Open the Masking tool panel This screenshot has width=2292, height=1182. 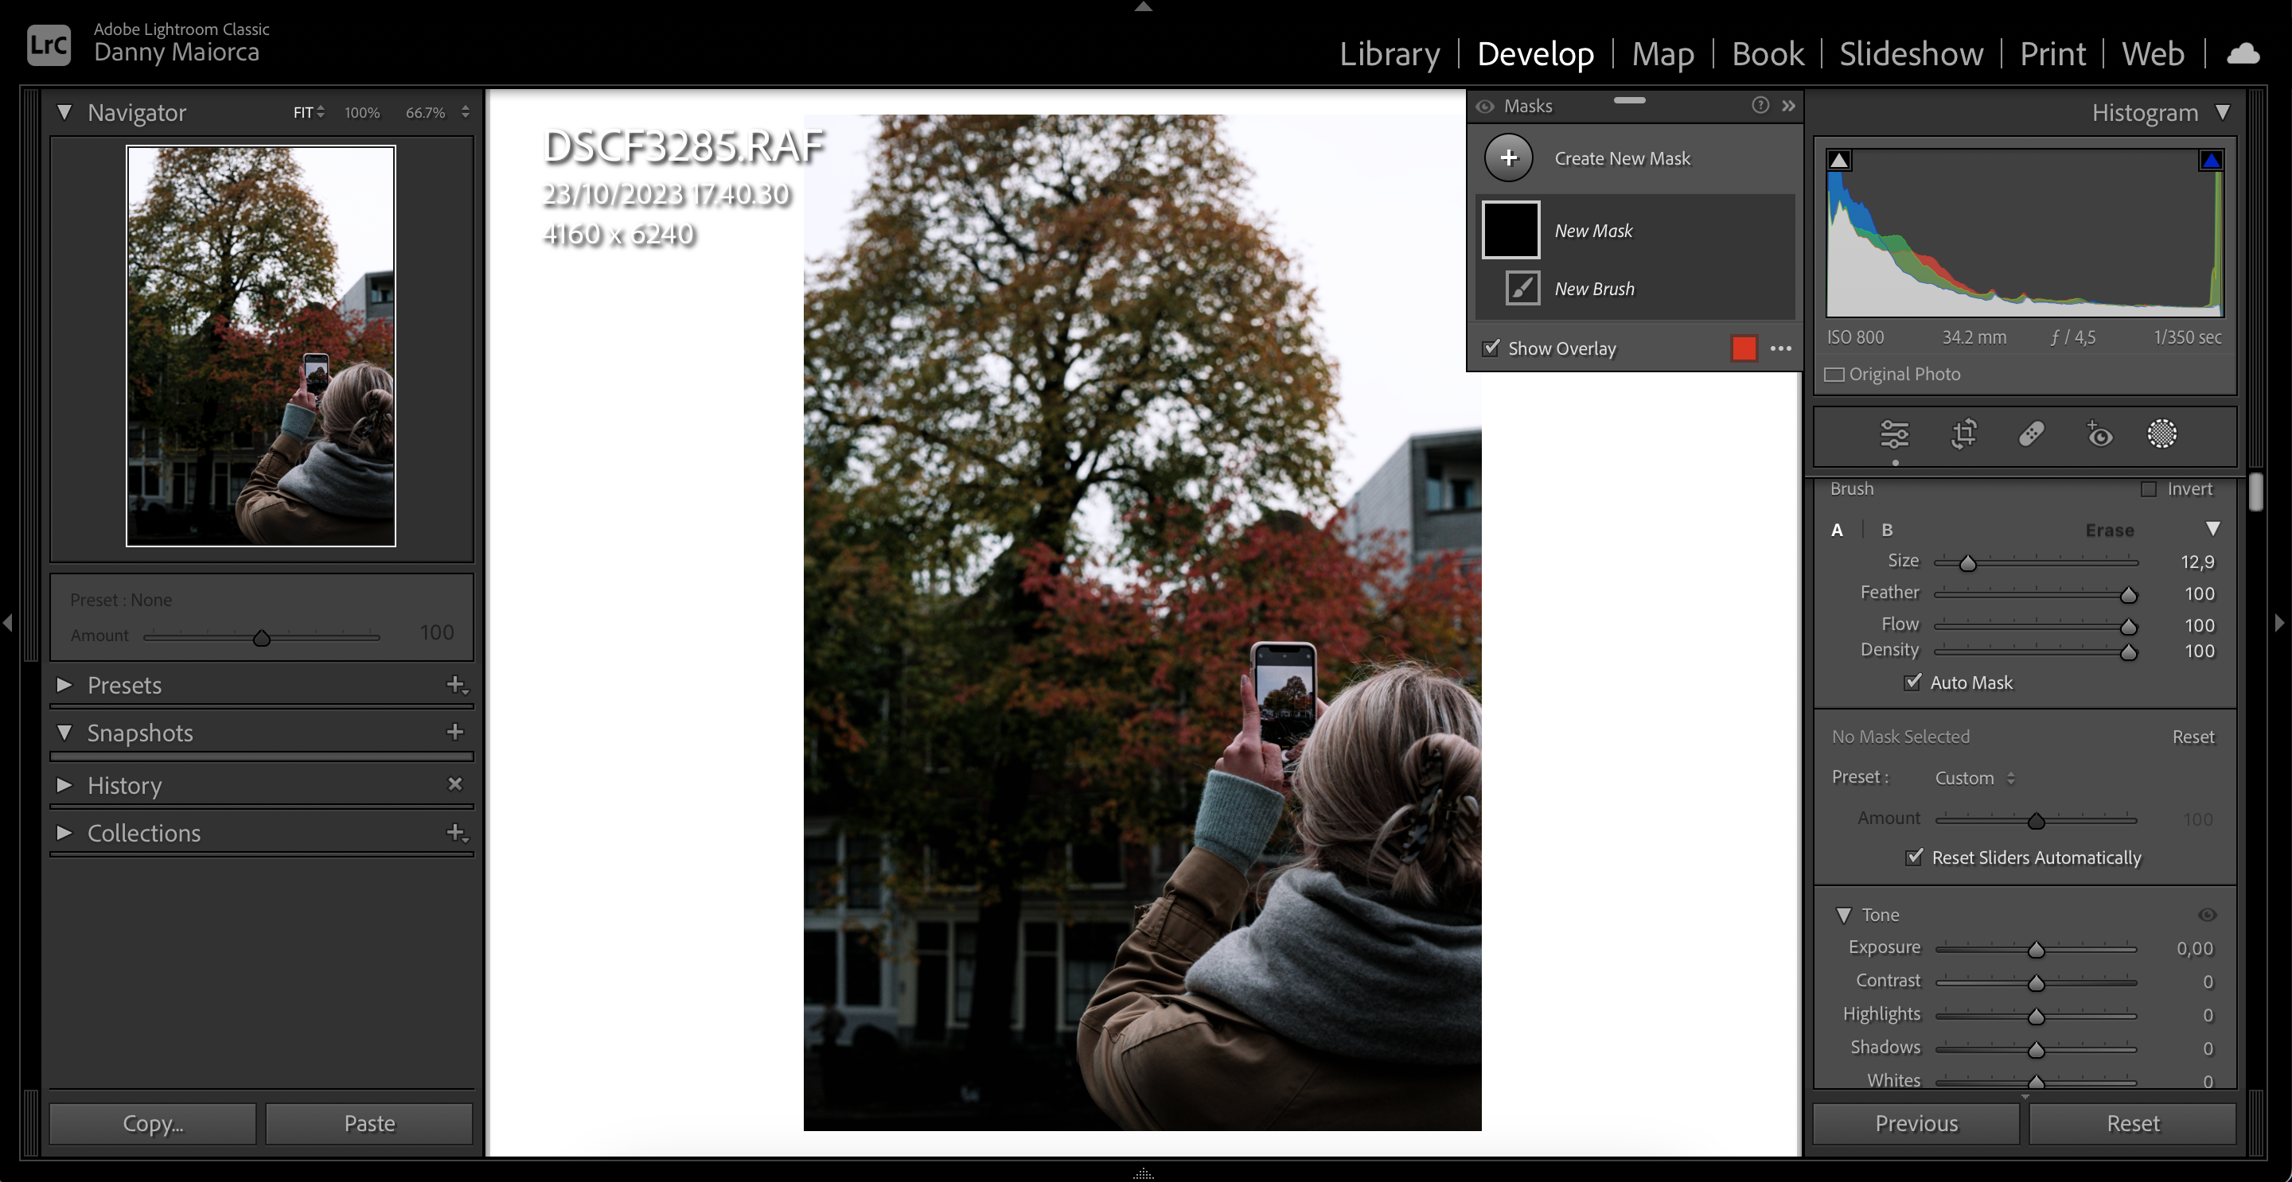(x=2162, y=435)
